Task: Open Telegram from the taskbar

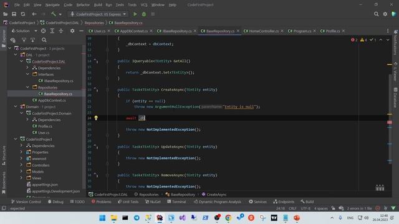Action: point(137,218)
